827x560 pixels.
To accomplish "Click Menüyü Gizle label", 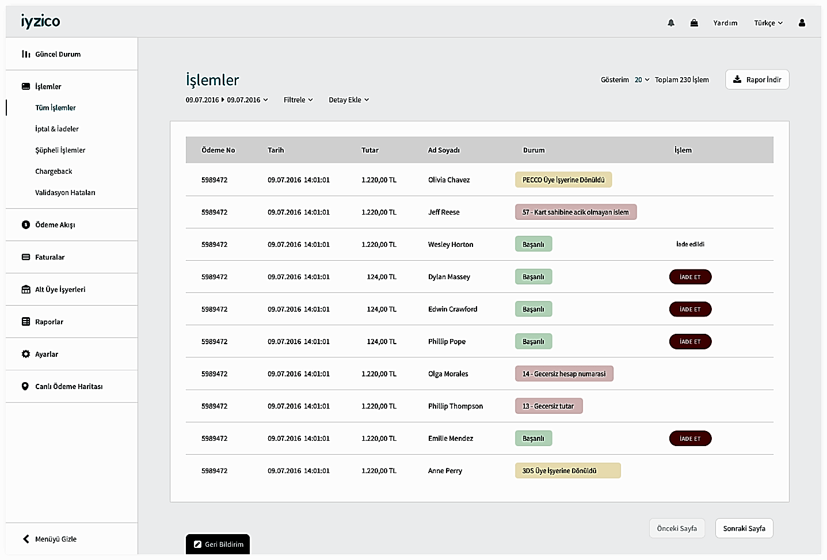I will pos(56,539).
